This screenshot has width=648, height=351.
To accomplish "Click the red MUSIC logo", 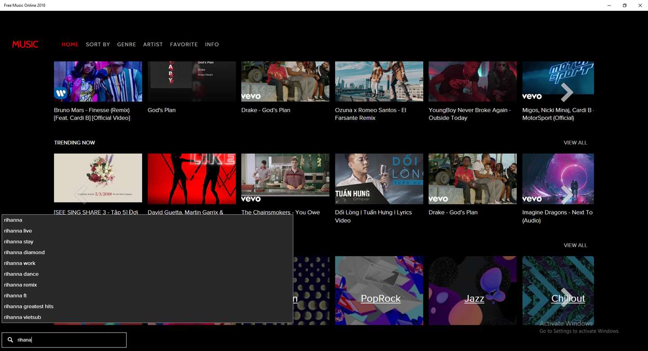I will [x=25, y=44].
